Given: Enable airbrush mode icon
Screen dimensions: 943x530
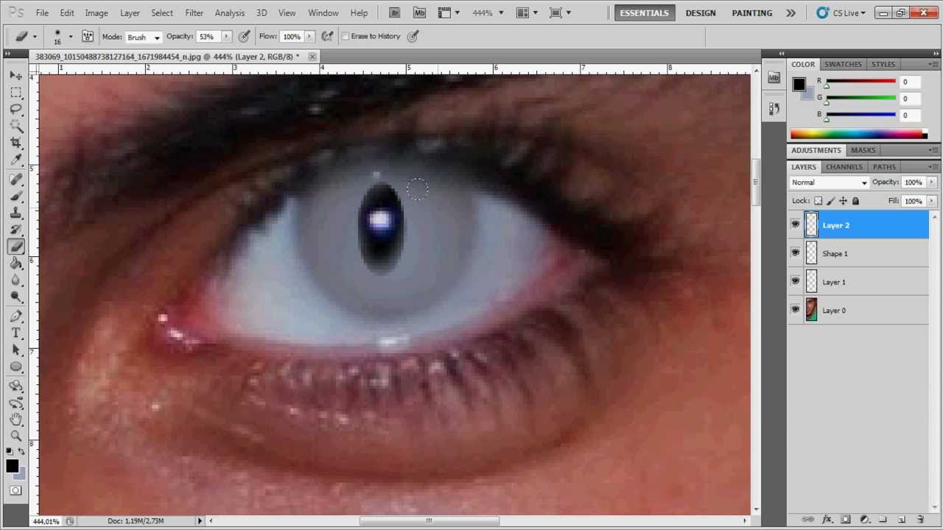Looking at the screenshot, I should 327,36.
